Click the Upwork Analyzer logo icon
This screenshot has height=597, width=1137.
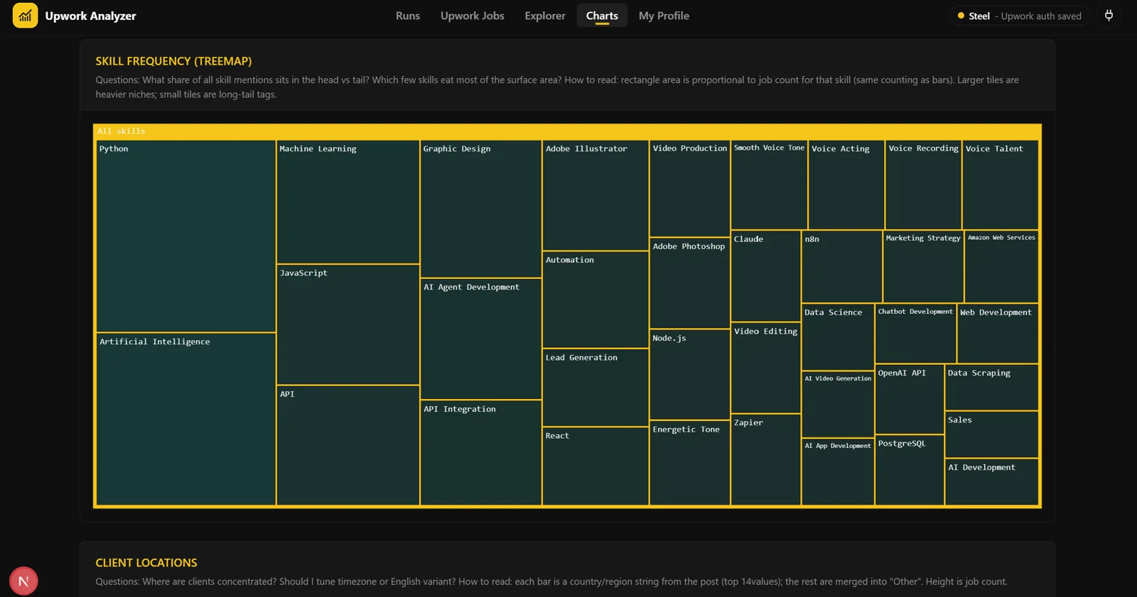(25, 16)
